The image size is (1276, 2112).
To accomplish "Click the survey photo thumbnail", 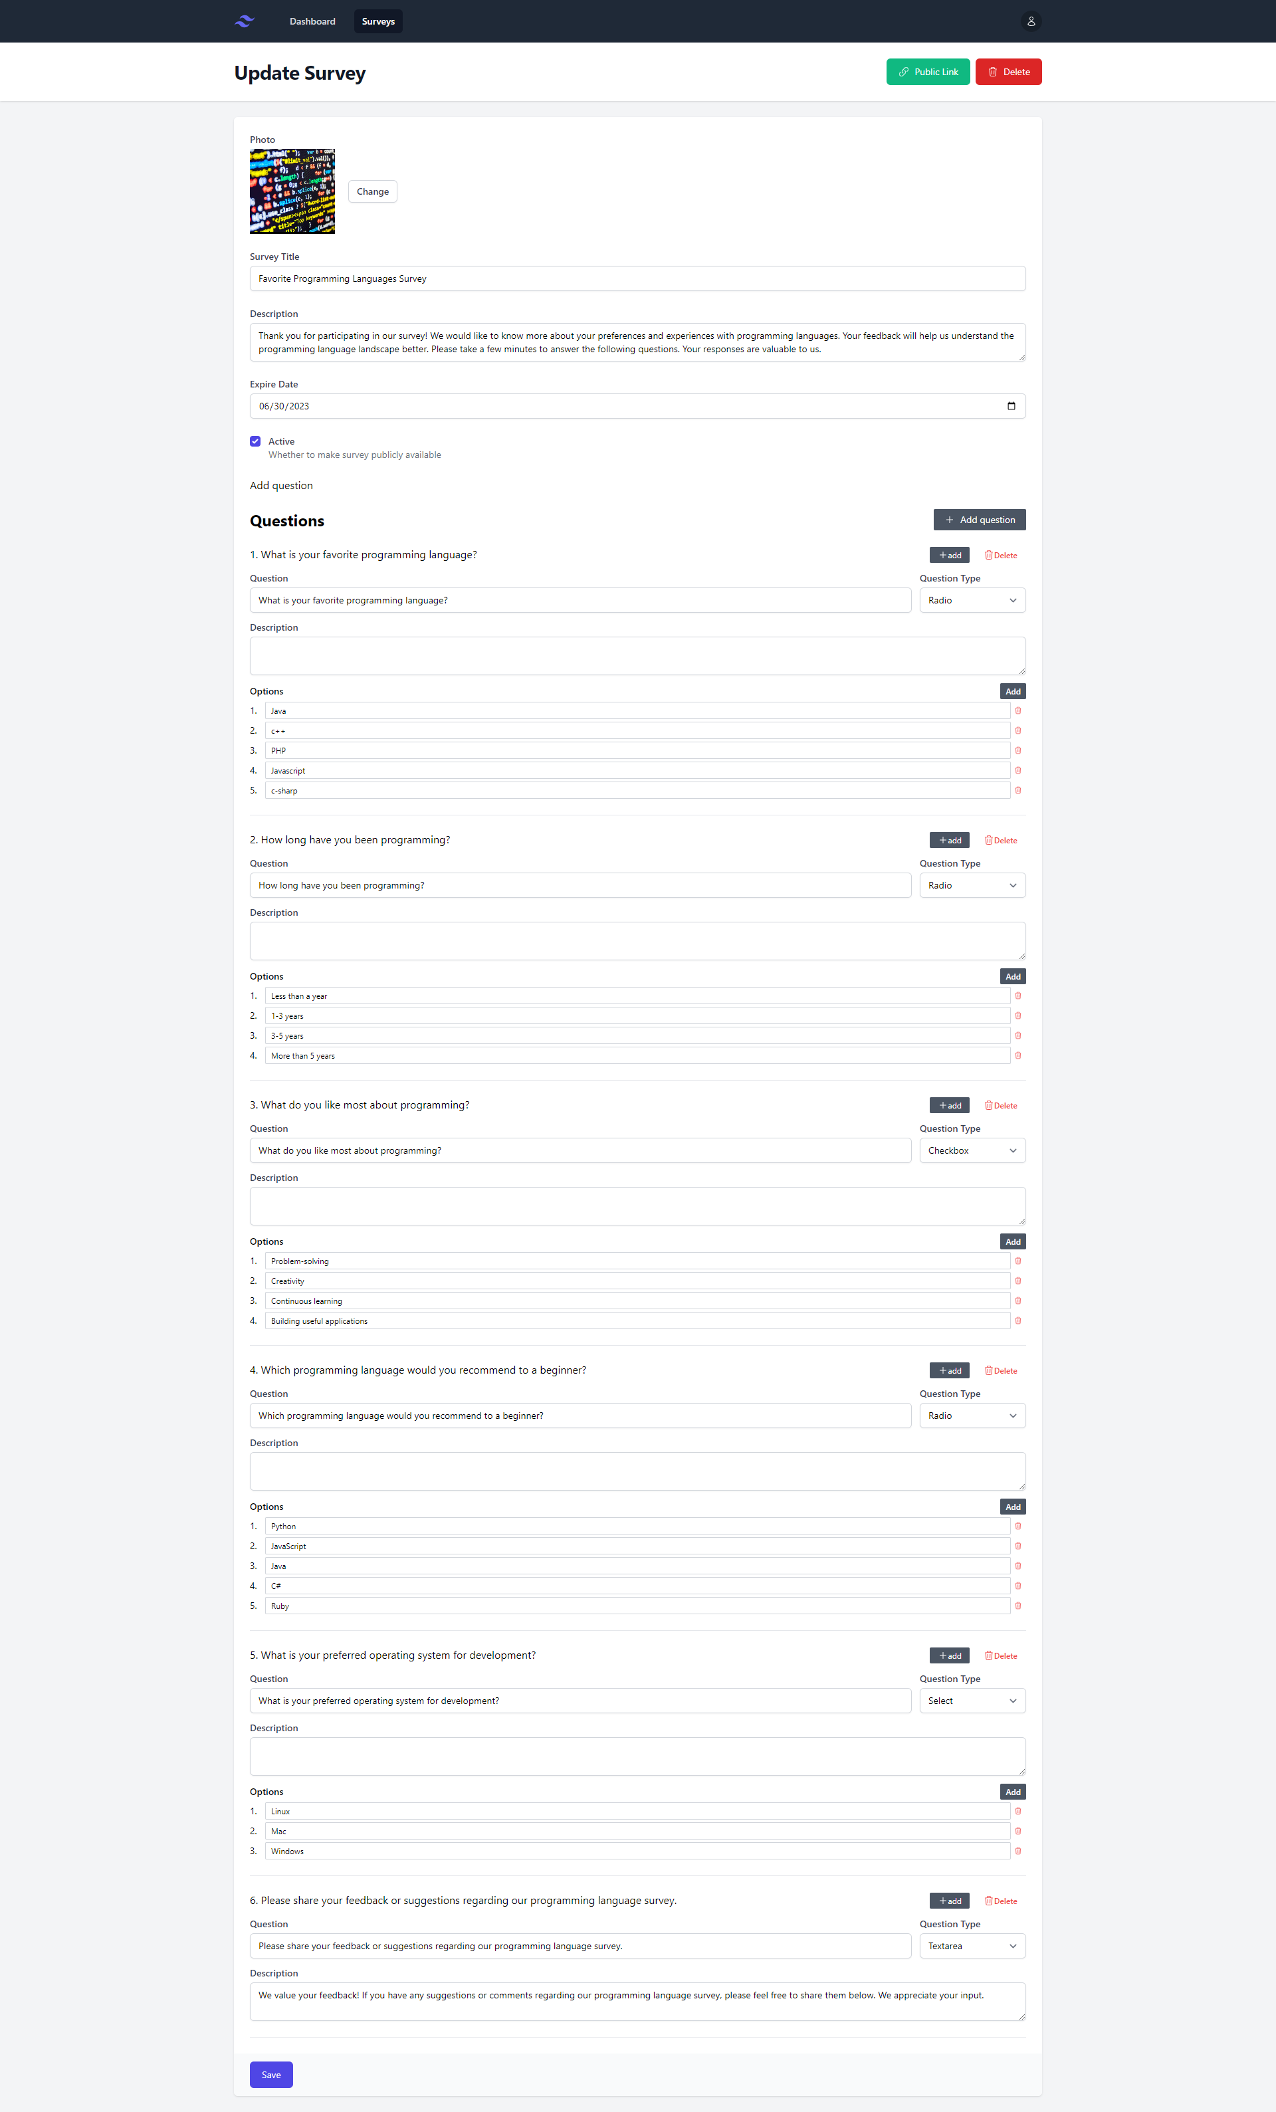I will (x=292, y=191).
